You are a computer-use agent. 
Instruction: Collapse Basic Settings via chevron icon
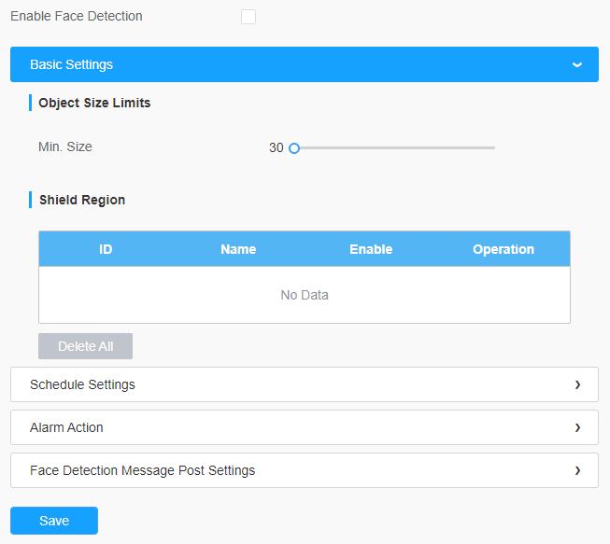point(577,65)
